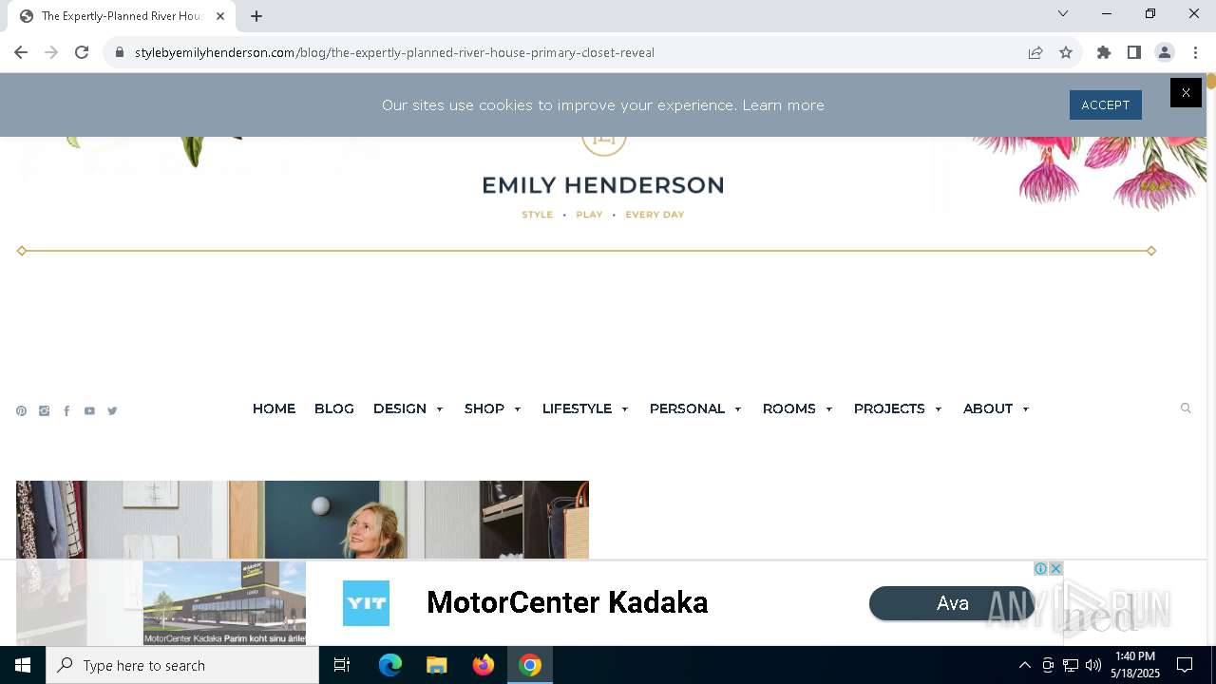The image size is (1216, 684).
Task: Go to the HOME menu item
Action: click(274, 408)
